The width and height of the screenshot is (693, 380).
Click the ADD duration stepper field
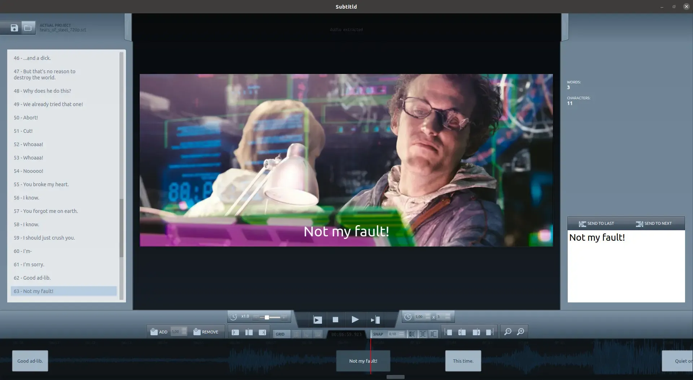tap(176, 332)
